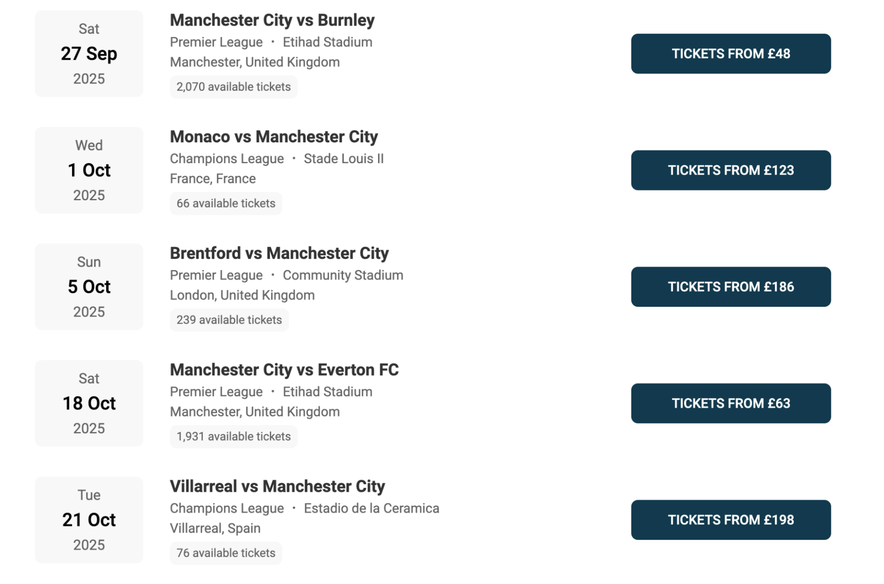Click TICKETS FROM £198 for Villarreal fixture

pyautogui.click(x=731, y=520)
